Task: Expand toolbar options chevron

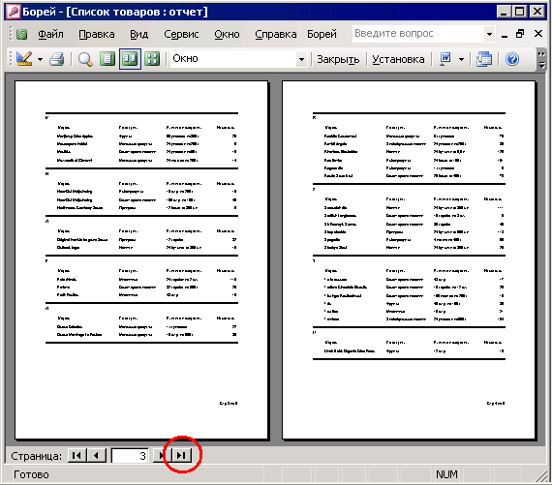Action: (x=541, y=59)
